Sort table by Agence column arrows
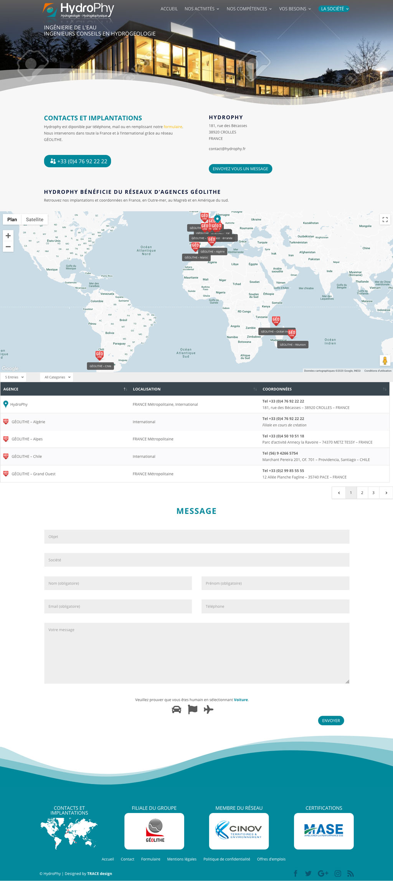The height and width of the screenshot is (881, 393). coord(125,389)
